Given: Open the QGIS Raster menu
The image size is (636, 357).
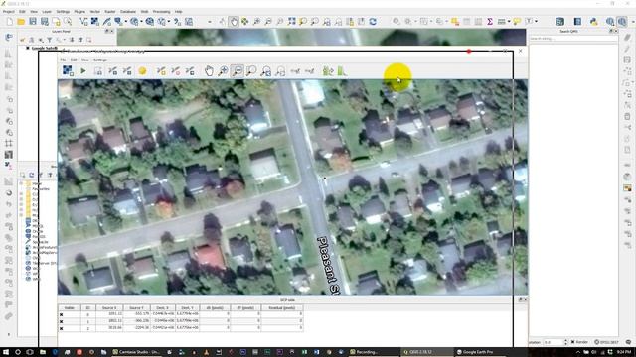Looking at the screenshot, I should click(110, 12).
